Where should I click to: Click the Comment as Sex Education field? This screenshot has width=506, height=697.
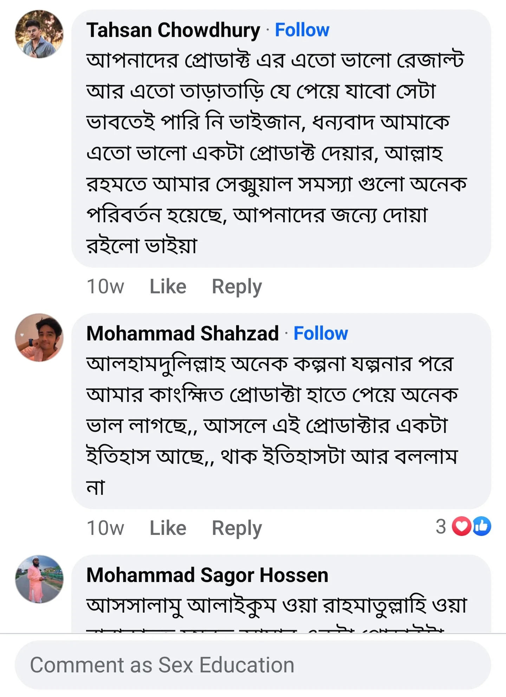(x=252, y=665)
